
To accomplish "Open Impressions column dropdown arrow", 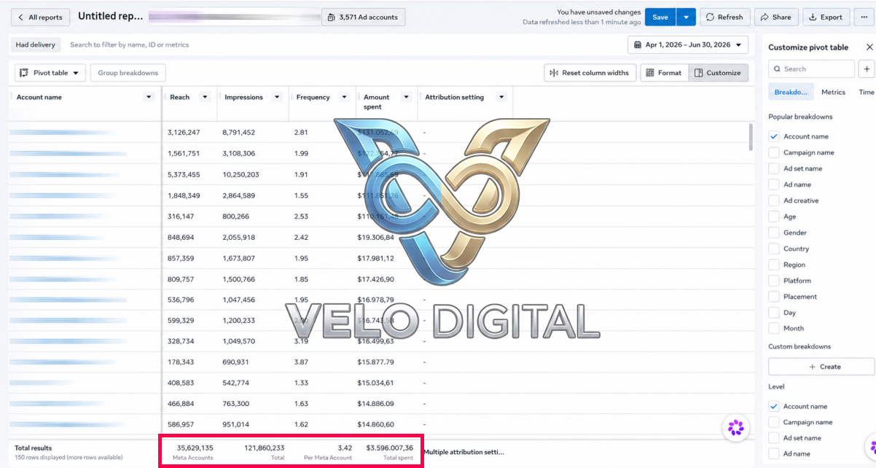I will 277,97.
